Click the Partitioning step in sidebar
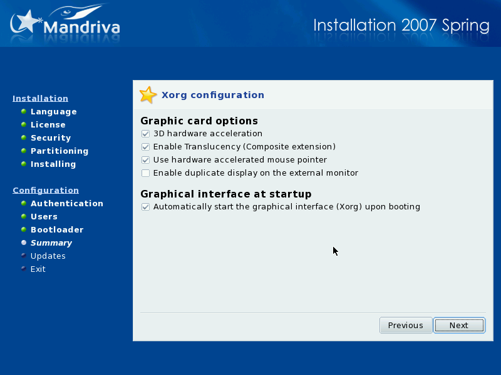The height and width of the screenshot is (375, 501). pos(59,151)
